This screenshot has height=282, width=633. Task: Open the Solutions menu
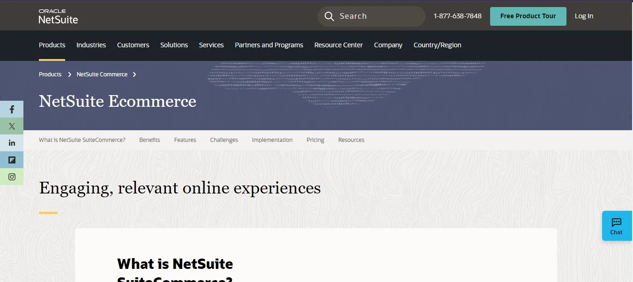click(174, 45)
